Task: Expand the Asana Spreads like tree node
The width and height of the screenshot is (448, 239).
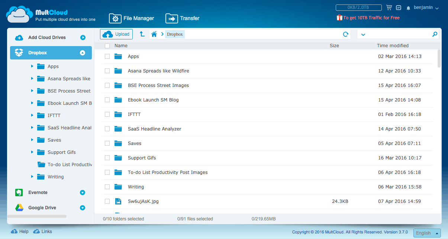Action: 32,78
